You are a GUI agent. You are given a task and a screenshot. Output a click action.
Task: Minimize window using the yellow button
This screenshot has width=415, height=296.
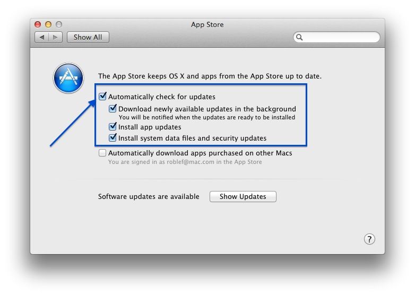coord(48,24)
